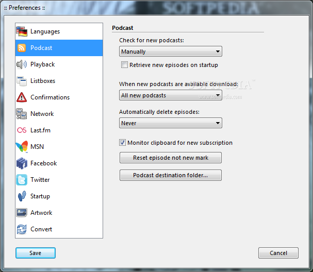Click the Listboxes windows icon

click(22, 81)
